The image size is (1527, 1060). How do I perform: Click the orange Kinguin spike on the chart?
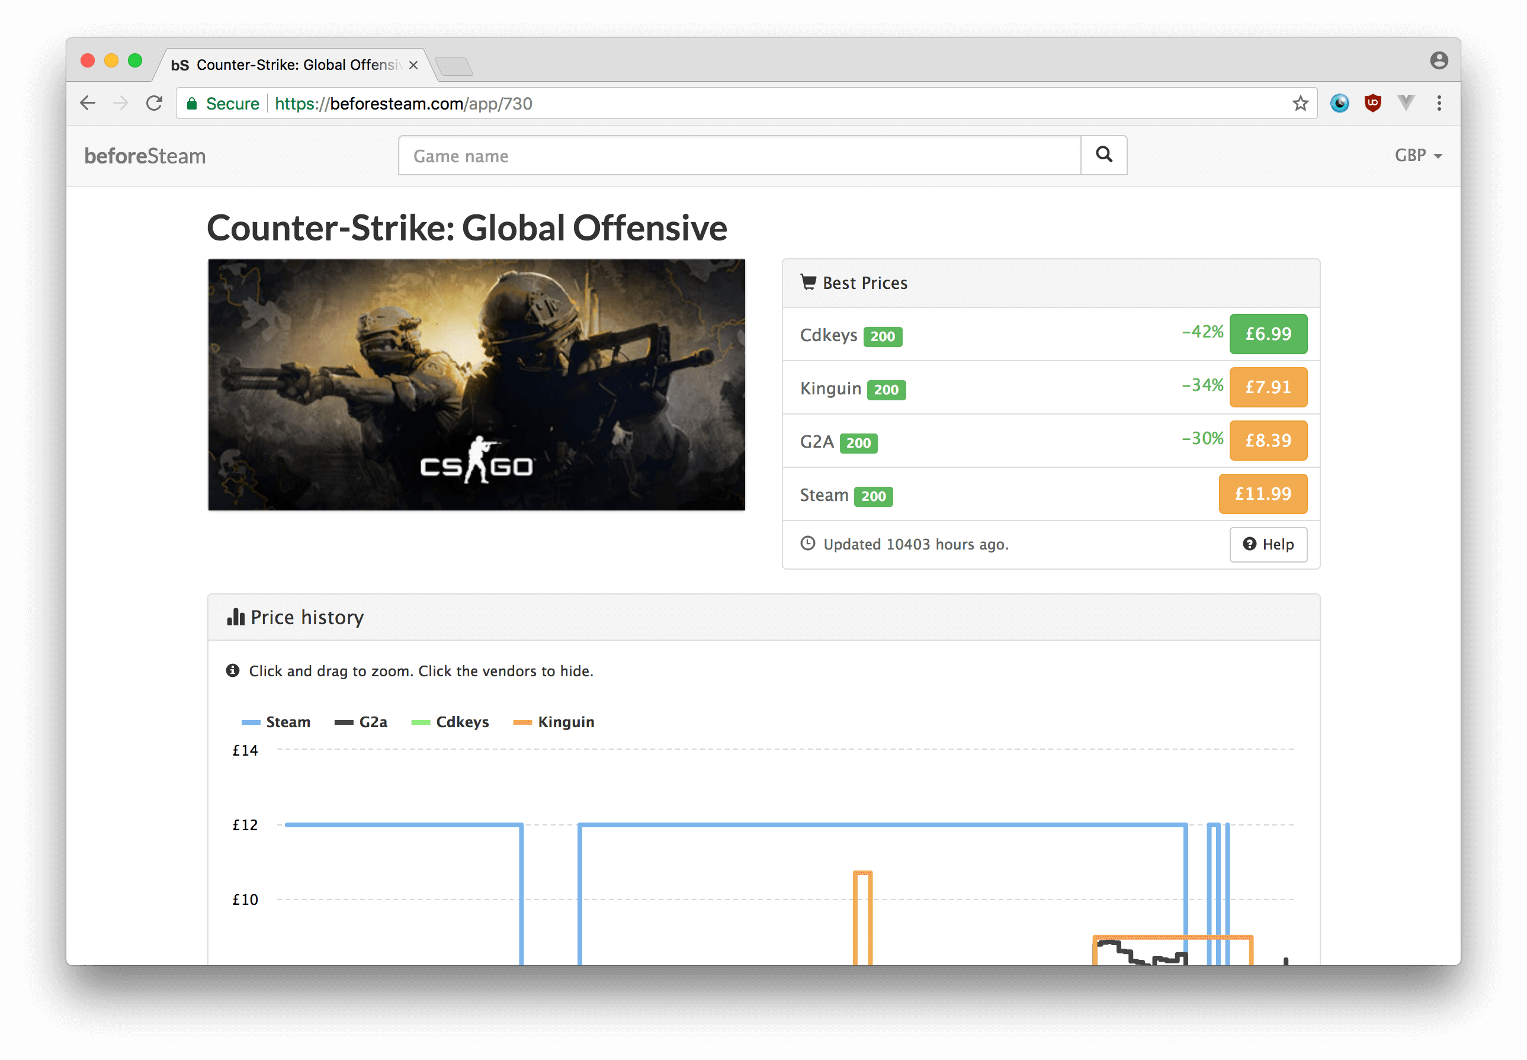[863, 917]
